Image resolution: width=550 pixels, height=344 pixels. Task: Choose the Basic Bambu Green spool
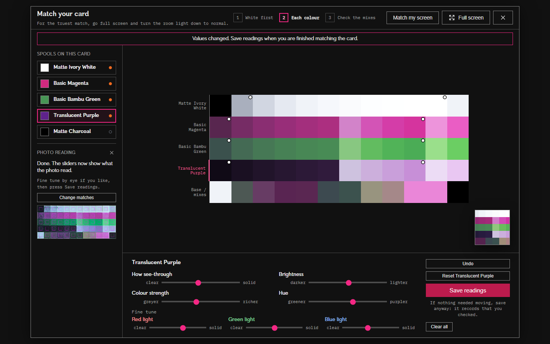click(x=76, y=100)
